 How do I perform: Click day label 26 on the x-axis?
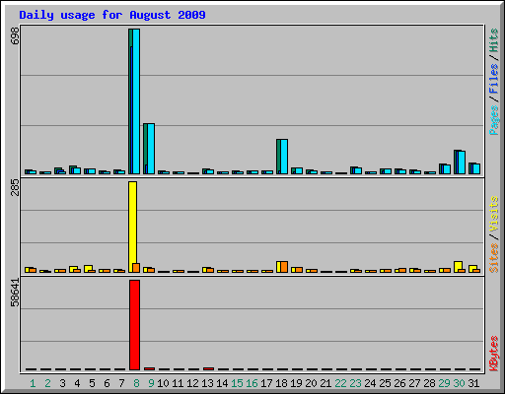click(399, 383)
